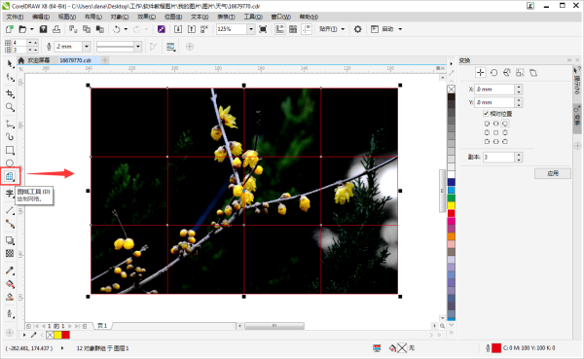The height and width of the screenshot is (359, 584).
Task: Open the Effects menu
Action: (x=146, y=17)
